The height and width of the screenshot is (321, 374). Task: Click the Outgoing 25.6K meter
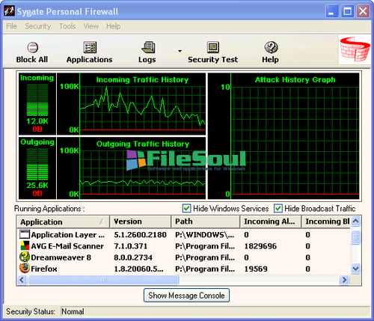tap(37, 168)
